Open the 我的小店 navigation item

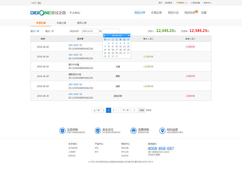click(173, 12)
